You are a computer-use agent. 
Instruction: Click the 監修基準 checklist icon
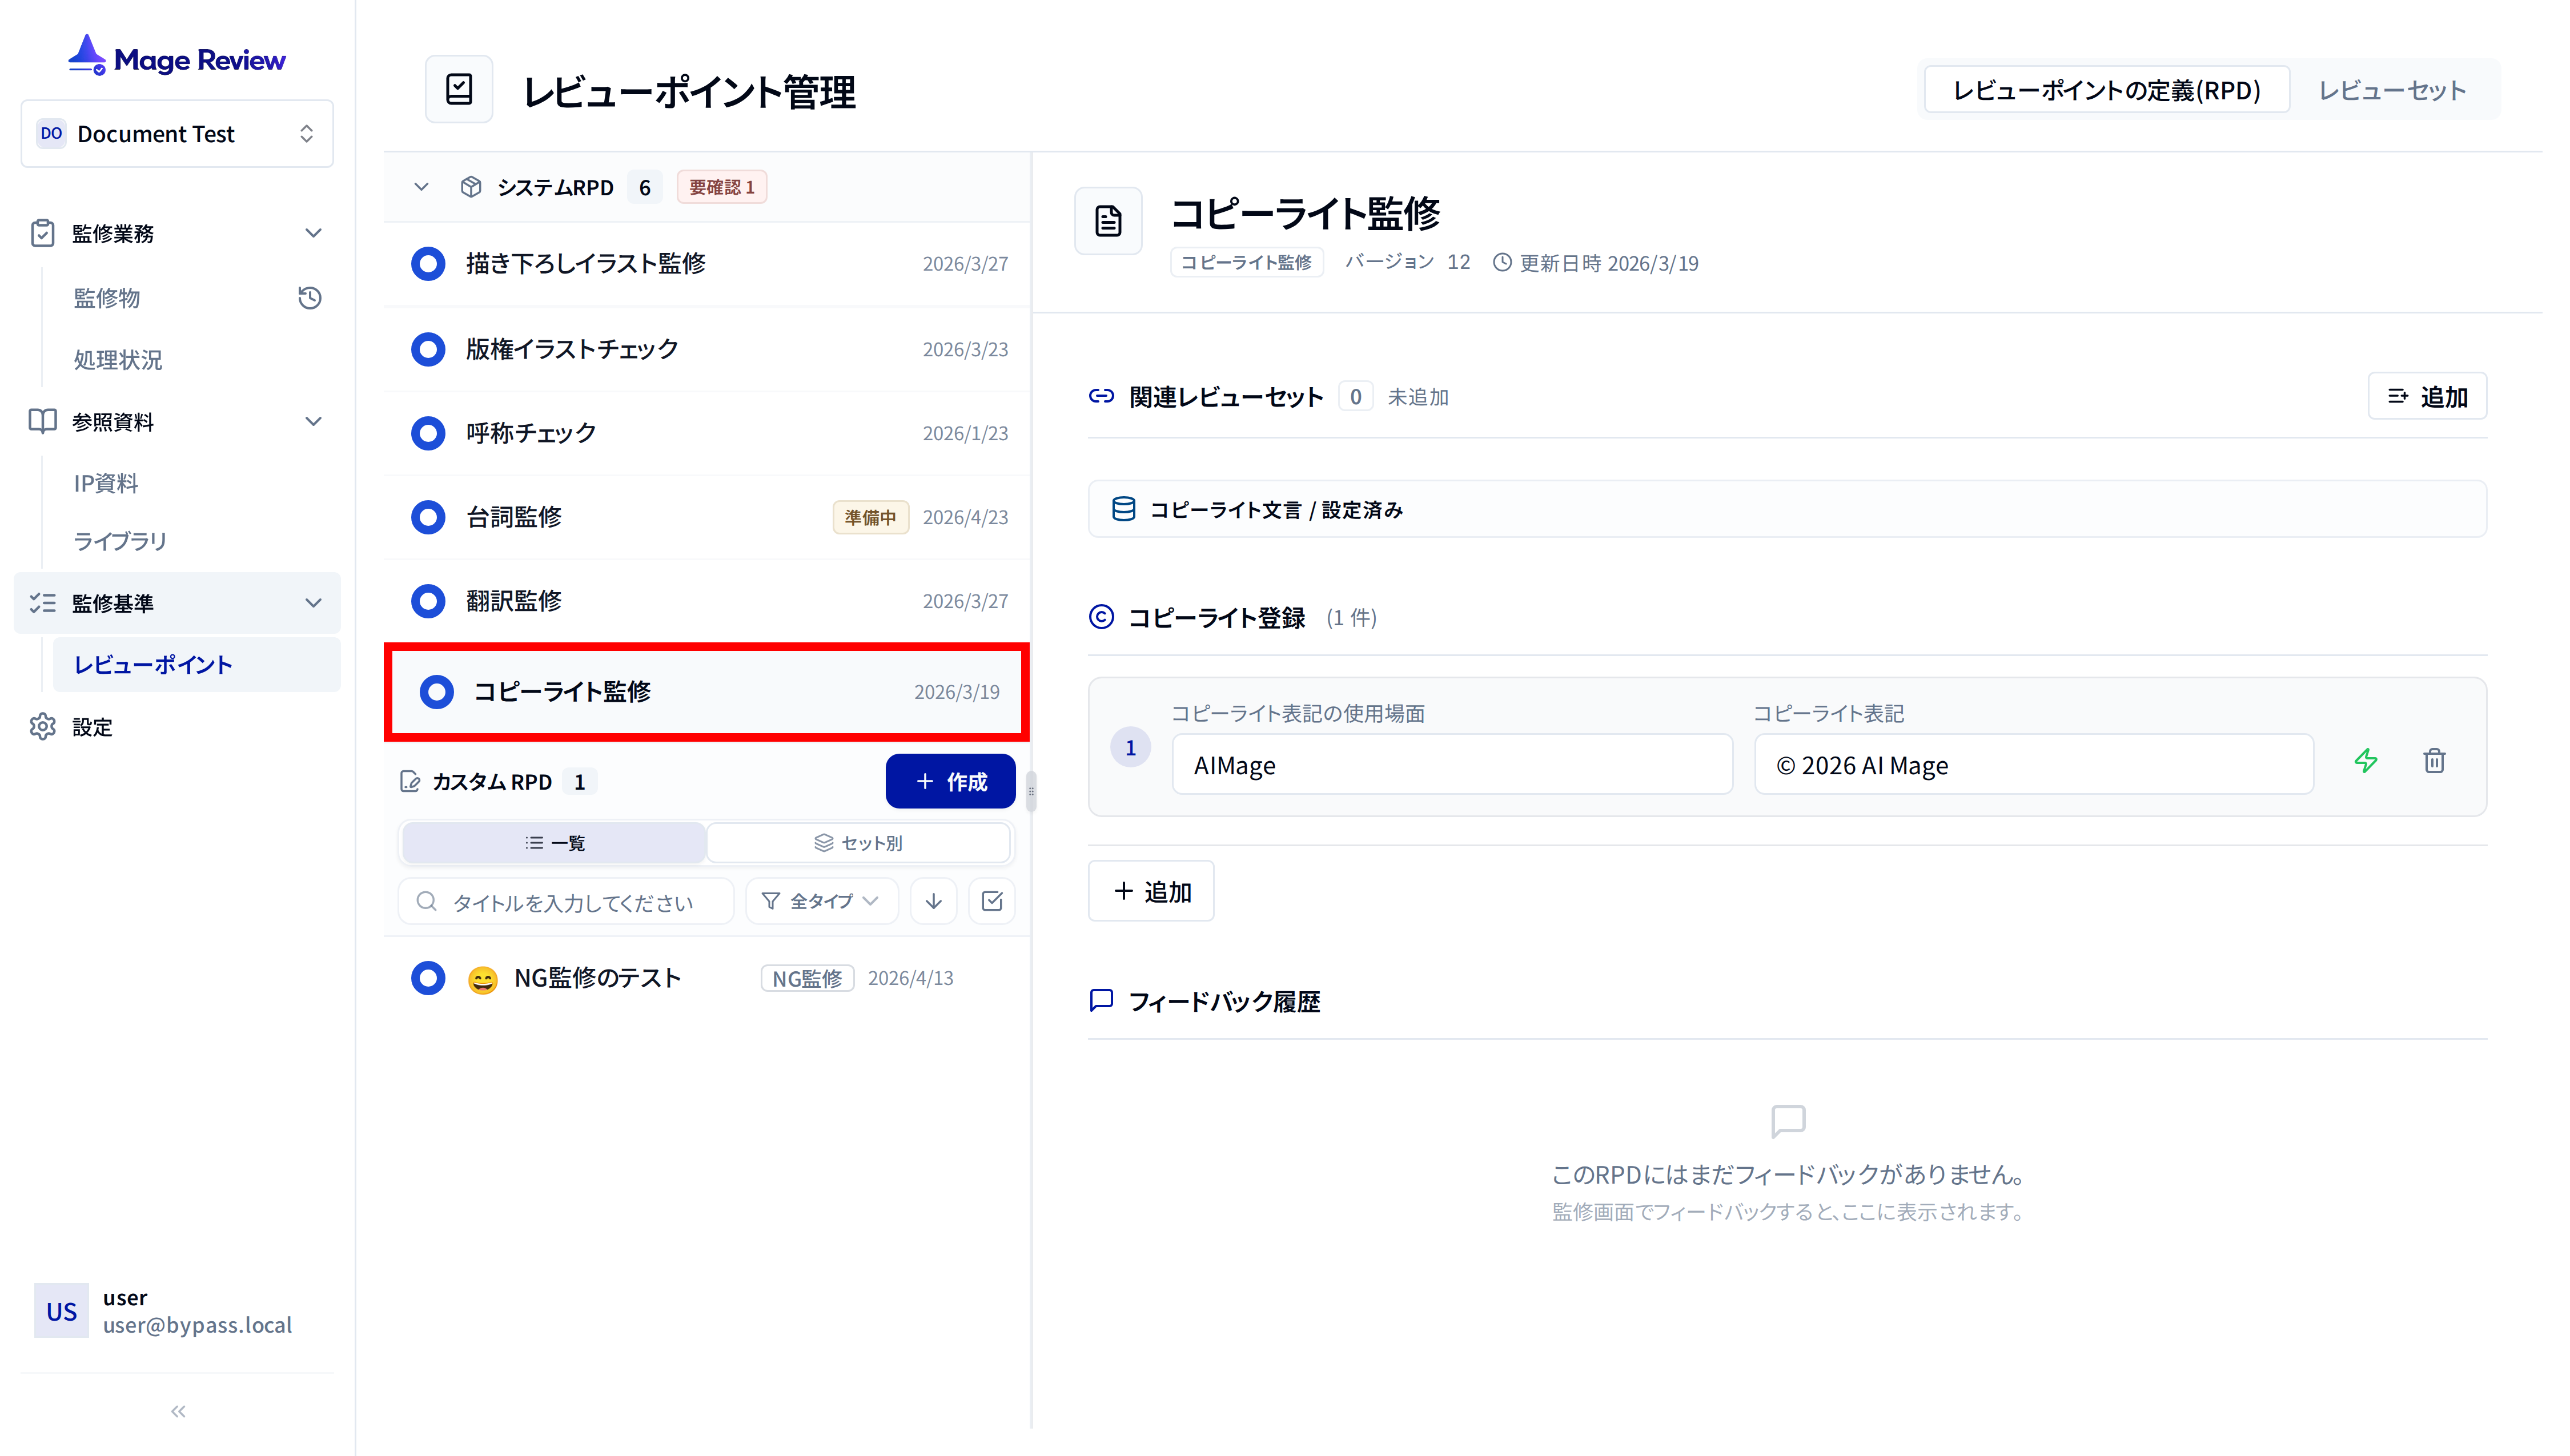pos(42,603)
